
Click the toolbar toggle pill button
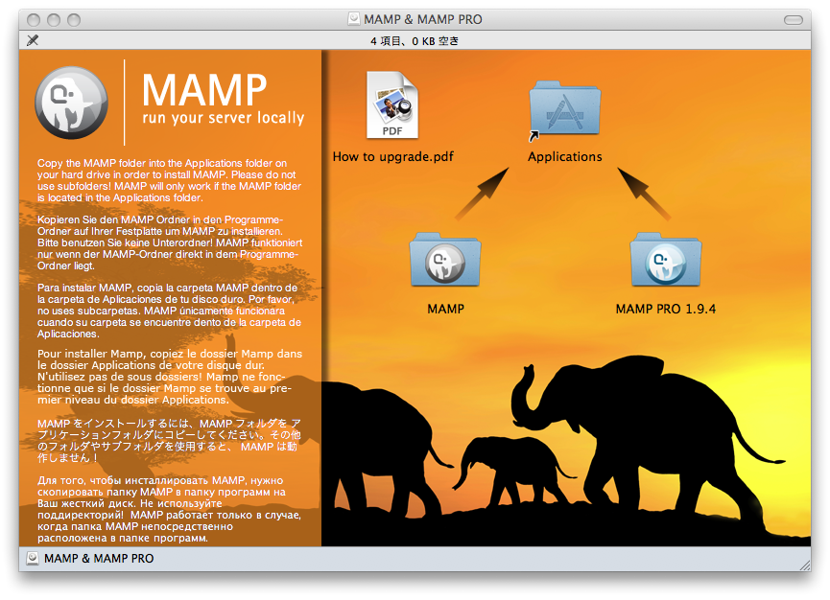(x=793, y=20)
